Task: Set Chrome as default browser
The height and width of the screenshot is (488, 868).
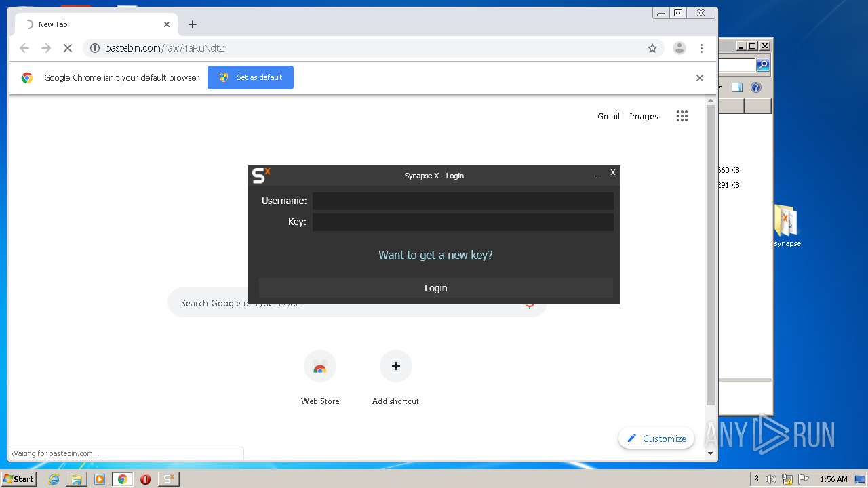Action: tap(250, 77)
